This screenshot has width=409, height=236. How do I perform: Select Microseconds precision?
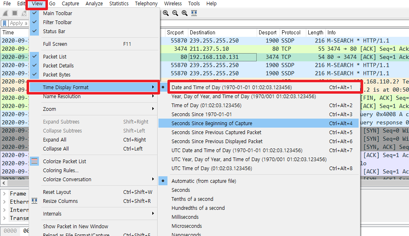point(259,226)
